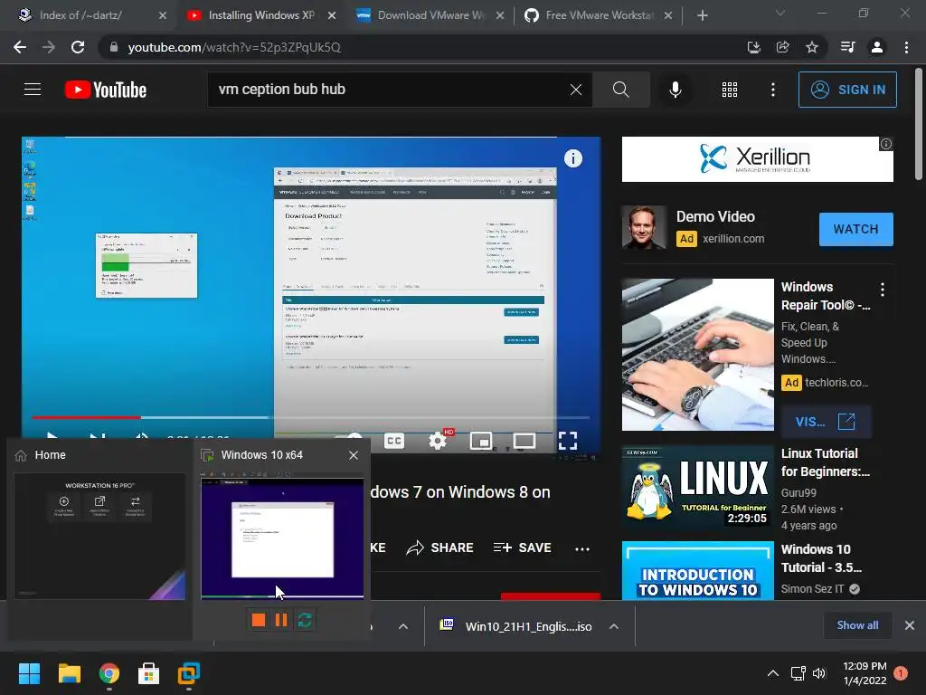Open YouTube apps grid icon
Image resolution: width=926 pixels, height=695 pixels.
pos(730,90)
